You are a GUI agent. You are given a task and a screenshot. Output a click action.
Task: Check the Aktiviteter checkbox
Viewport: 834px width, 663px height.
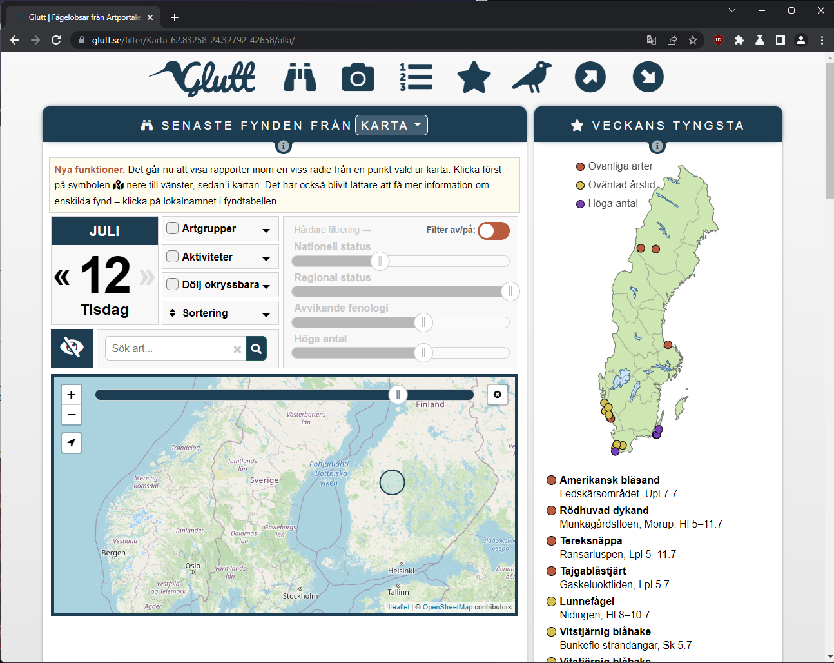coord(173,257)
